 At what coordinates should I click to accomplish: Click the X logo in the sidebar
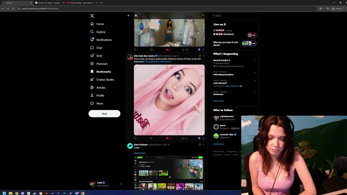point(92,16)
